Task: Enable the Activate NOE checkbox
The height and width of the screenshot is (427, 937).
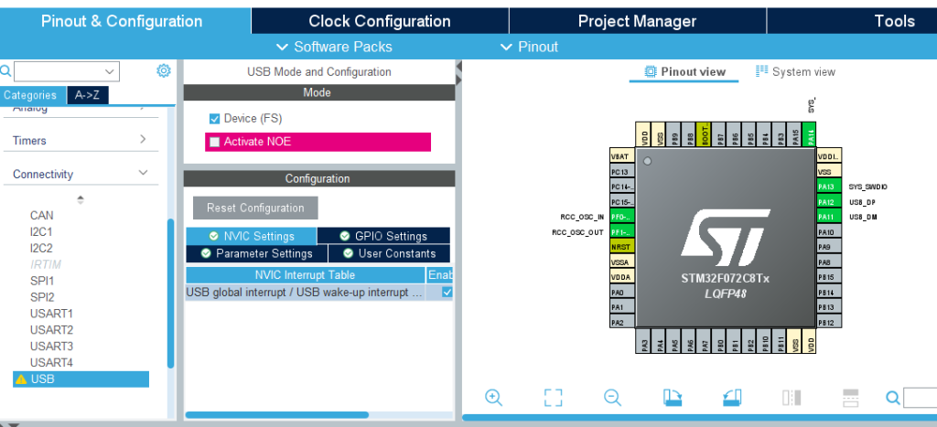Action: 214,142
